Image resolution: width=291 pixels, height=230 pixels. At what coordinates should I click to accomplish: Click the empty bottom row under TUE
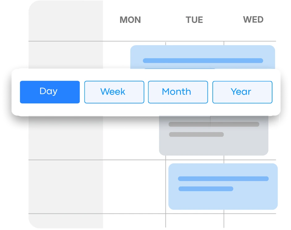tap(194, 221)
